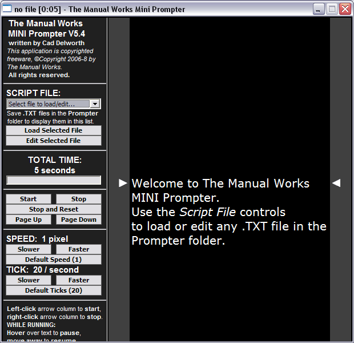
Task: Click Faster under TICK
Action: tap(79, 280)
